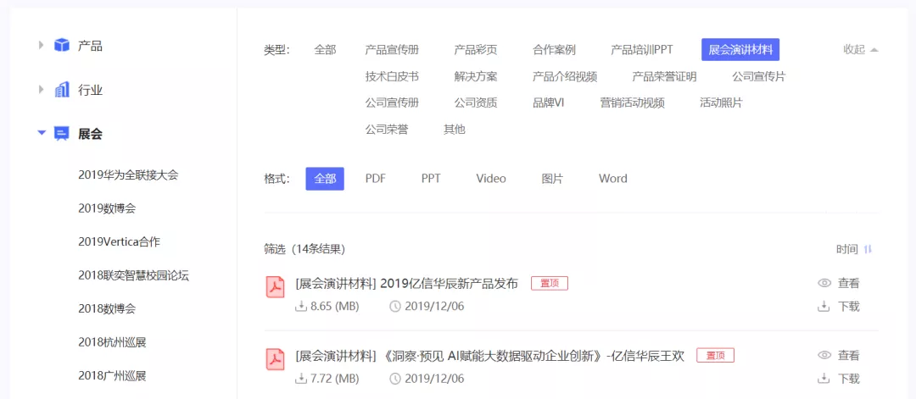The height and width of the screenshot is (399, 916).
Task: Open 2019华为全联接大会 in the sidebar
Action: (128, 175)
